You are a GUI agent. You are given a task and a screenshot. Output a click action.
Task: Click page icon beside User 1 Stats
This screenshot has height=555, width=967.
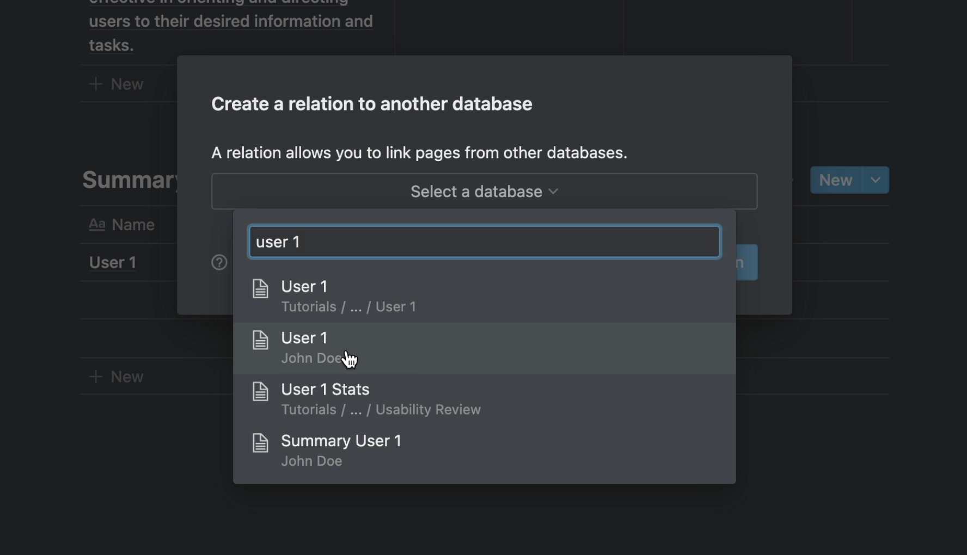coord(260,392)
